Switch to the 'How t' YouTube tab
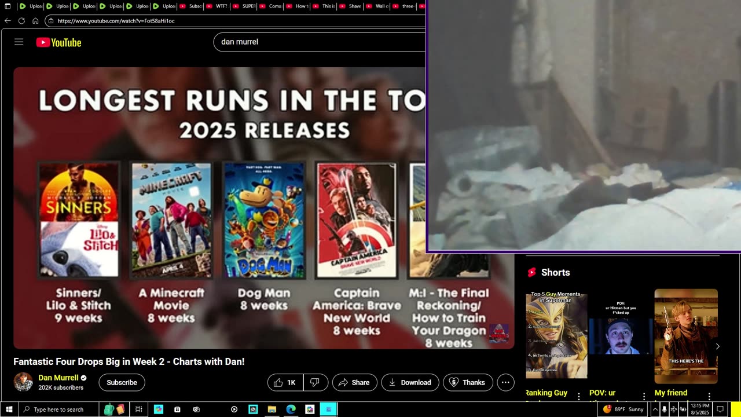 tap(298, 6)
